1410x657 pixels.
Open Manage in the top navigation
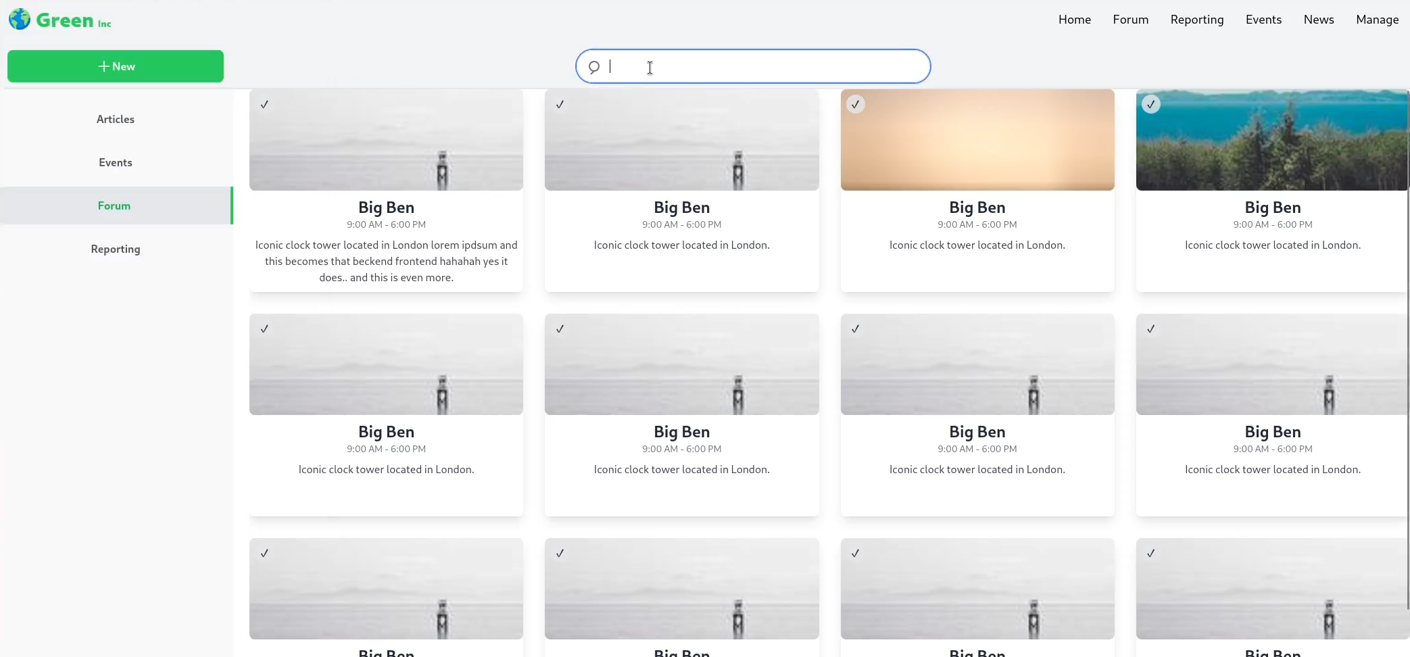[x=1377, y=20]
